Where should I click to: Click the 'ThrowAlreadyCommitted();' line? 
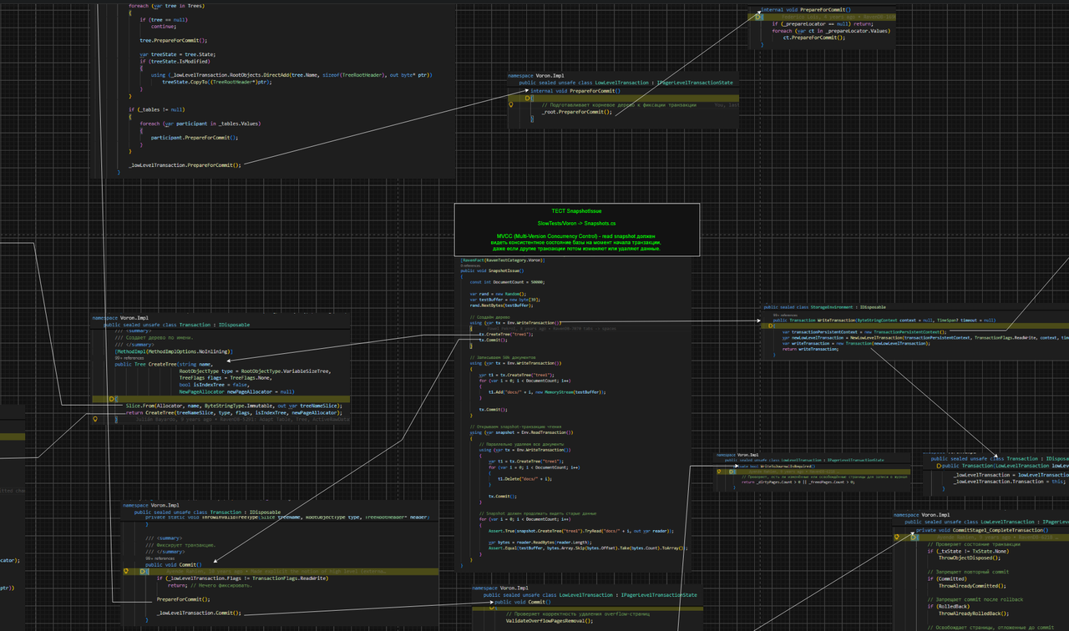coord(972,586)
